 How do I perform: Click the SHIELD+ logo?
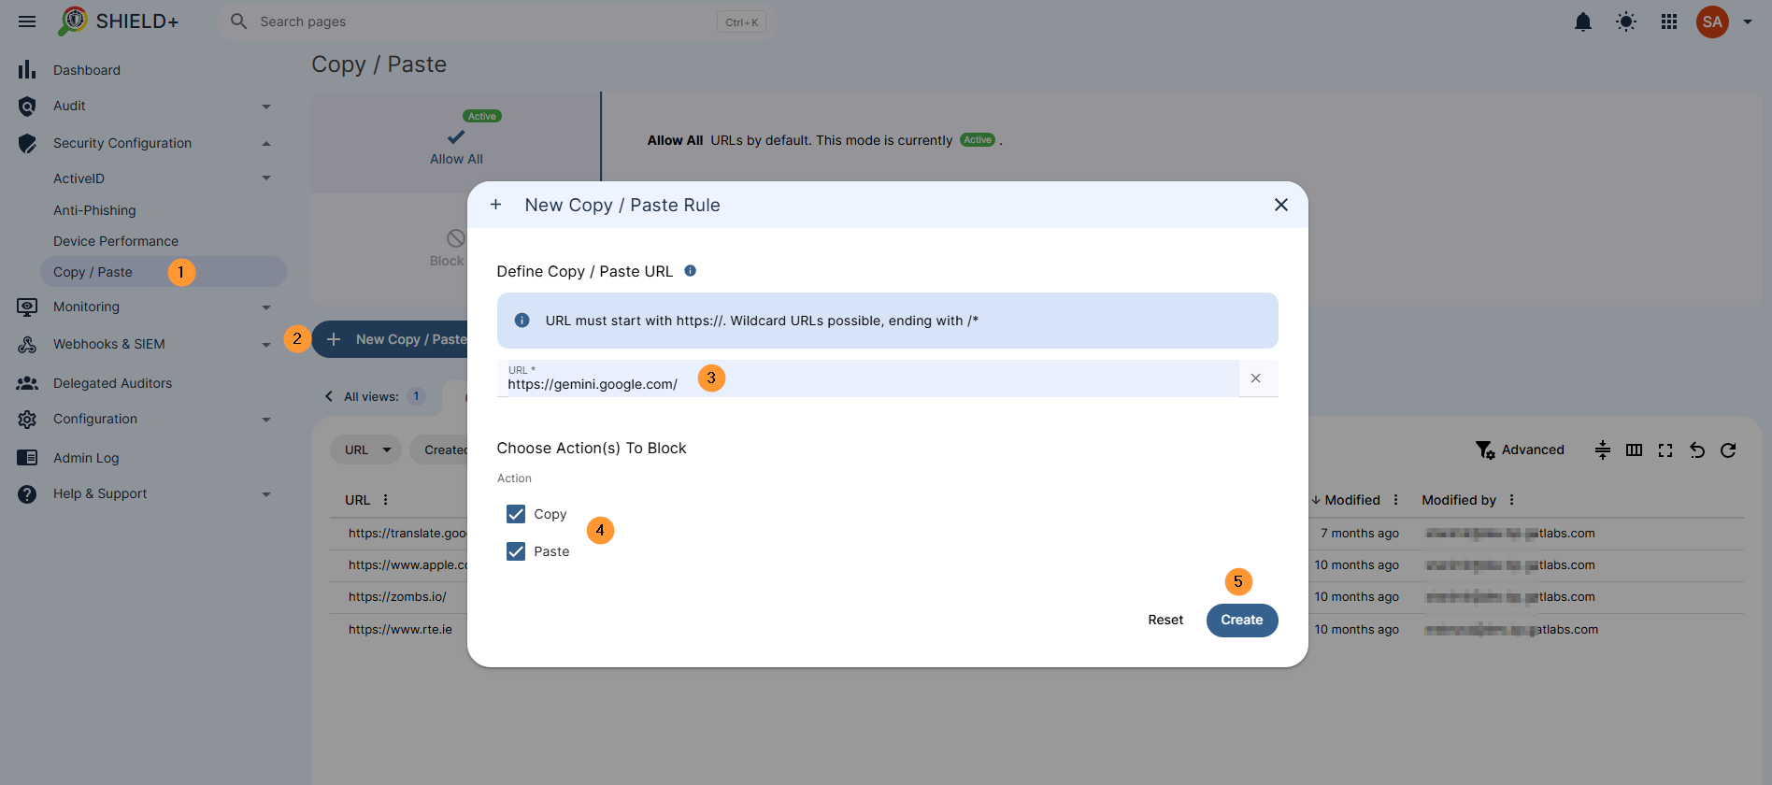point(118,21)
